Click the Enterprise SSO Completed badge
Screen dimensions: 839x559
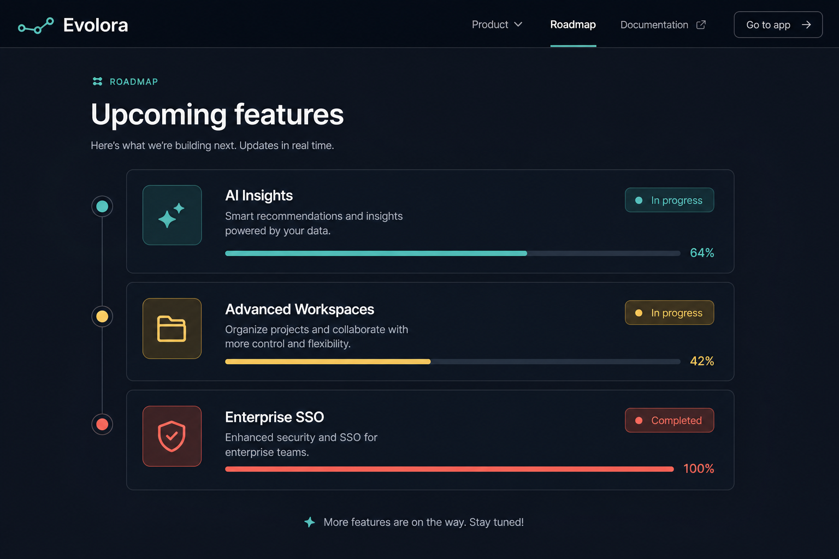[x=669, y=420]
